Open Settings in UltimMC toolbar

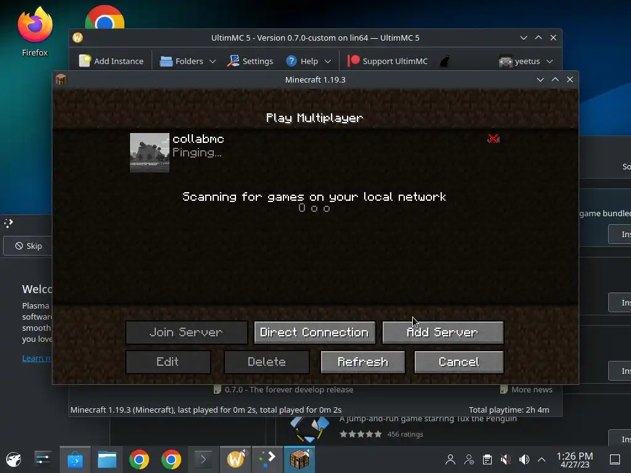[250, 61]
